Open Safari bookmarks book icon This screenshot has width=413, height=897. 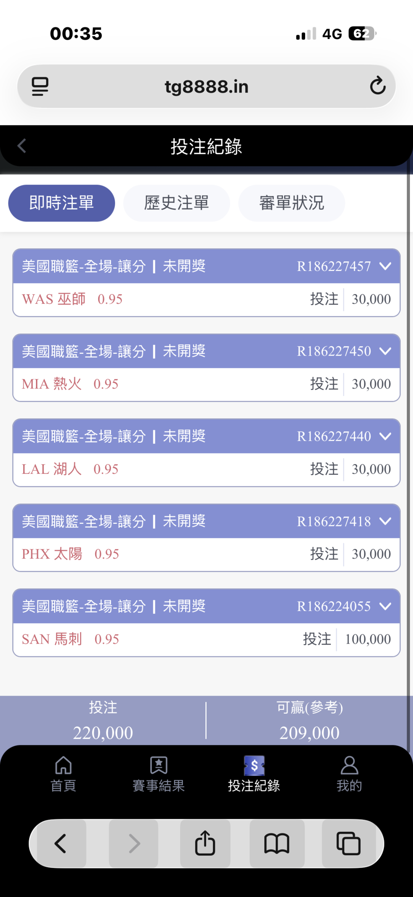277,843
